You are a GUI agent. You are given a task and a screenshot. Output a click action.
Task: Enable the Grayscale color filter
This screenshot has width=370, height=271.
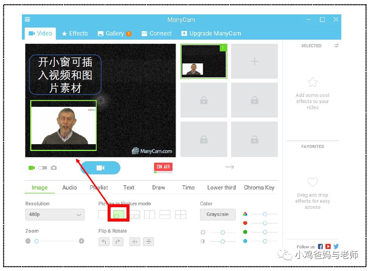point(217,214)
